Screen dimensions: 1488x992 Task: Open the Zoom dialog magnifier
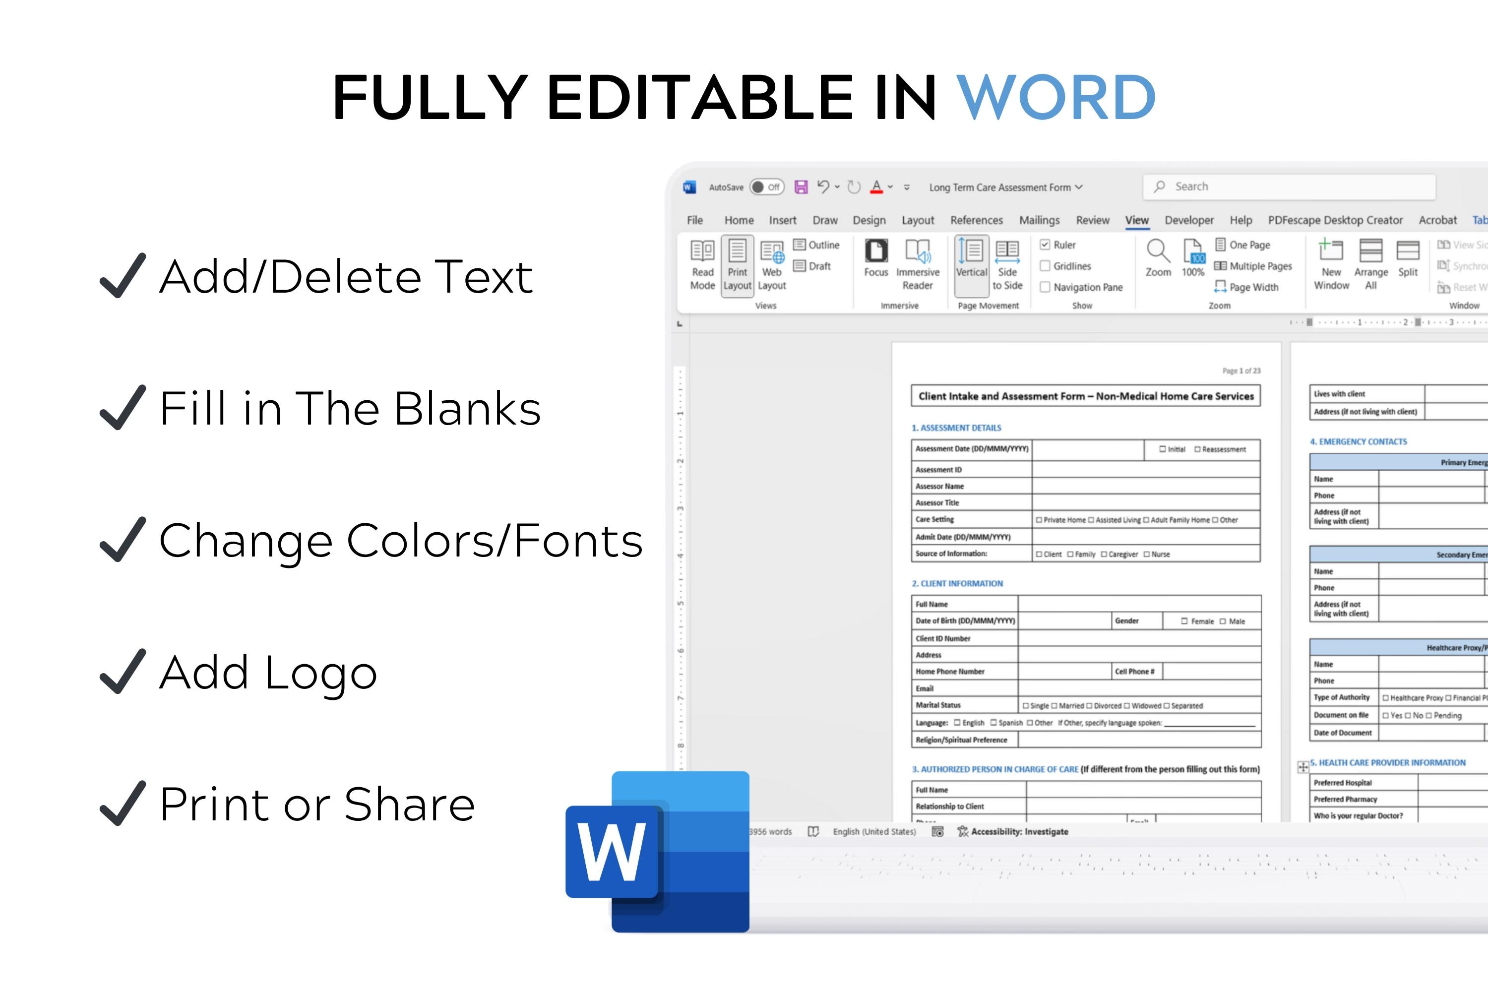click(1158, 258)
